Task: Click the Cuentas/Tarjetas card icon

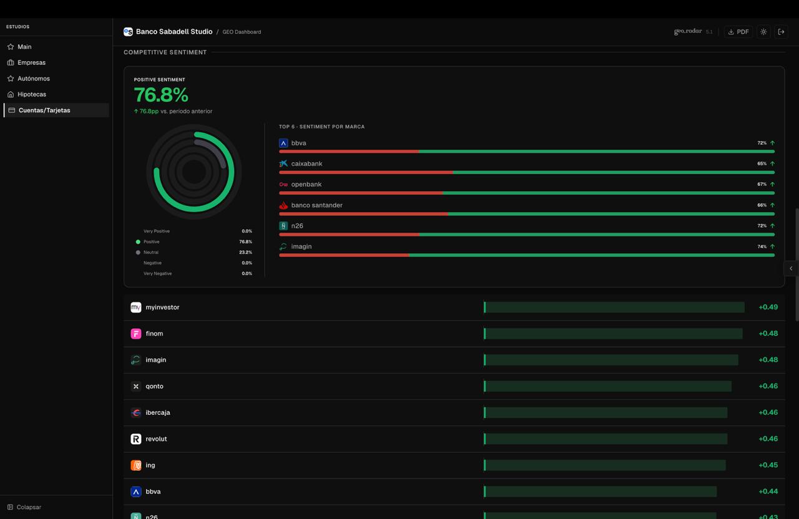Action: (x=11, y=110)
